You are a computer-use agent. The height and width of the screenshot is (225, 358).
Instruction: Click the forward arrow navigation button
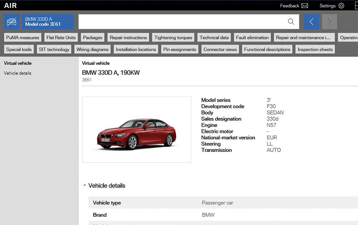[329, 22]
